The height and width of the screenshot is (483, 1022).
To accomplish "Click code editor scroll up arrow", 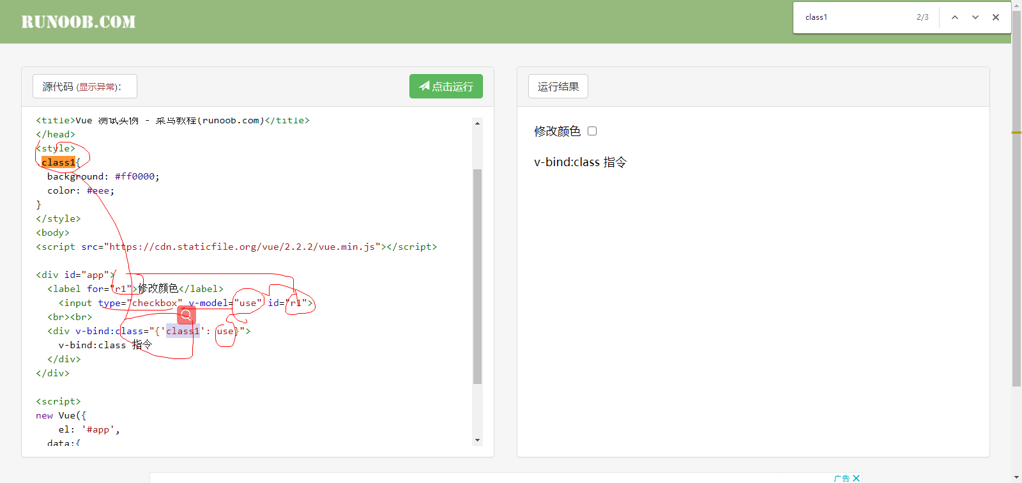I will tap(477, 123).
